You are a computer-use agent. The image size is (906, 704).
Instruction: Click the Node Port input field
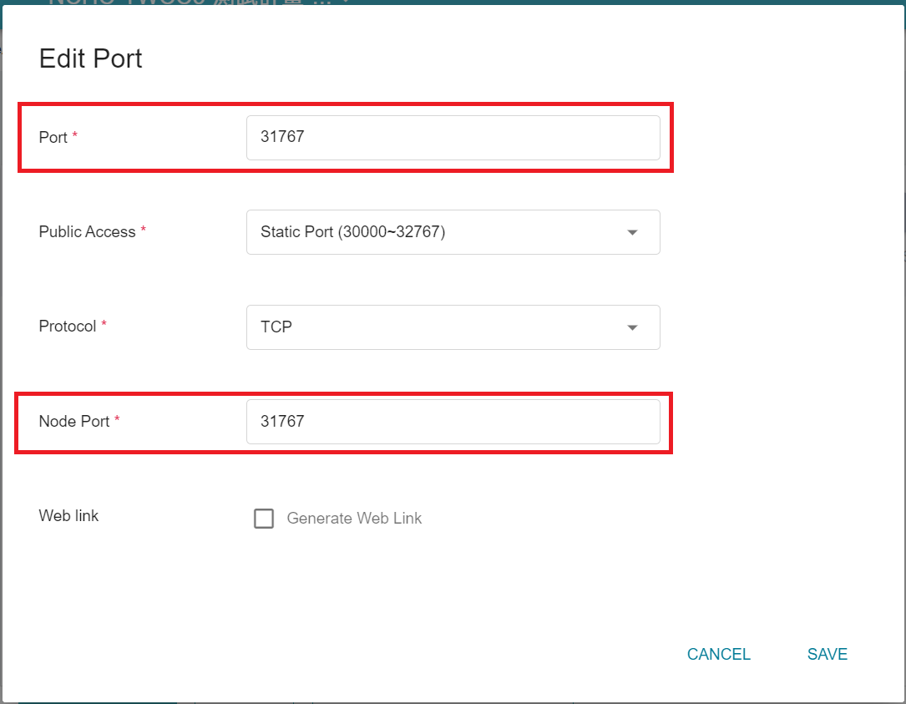coord(453,422)
